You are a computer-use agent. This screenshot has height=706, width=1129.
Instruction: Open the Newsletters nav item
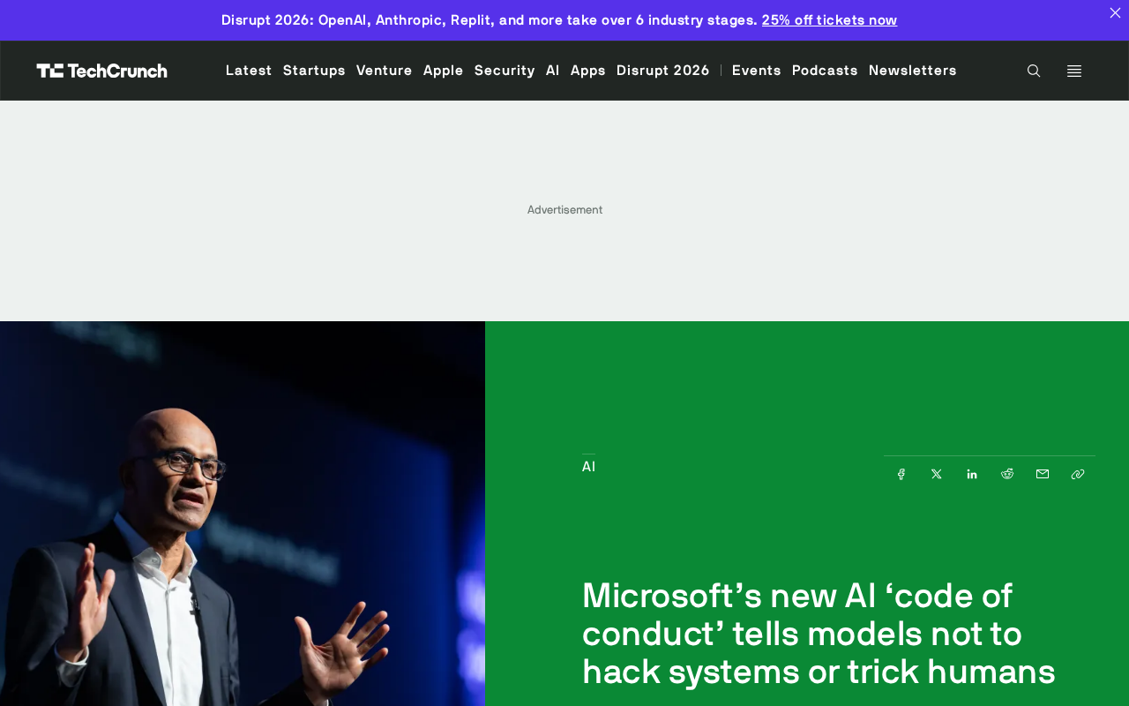[913, 71]
